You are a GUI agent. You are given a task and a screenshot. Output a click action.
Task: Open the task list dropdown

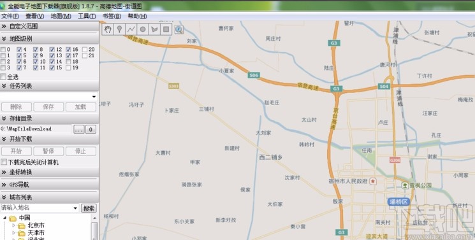click(94, 97)
